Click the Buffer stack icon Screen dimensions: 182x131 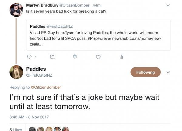click(75, 57)
